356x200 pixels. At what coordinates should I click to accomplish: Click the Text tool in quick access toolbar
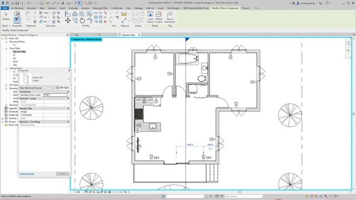click(63, 3)
